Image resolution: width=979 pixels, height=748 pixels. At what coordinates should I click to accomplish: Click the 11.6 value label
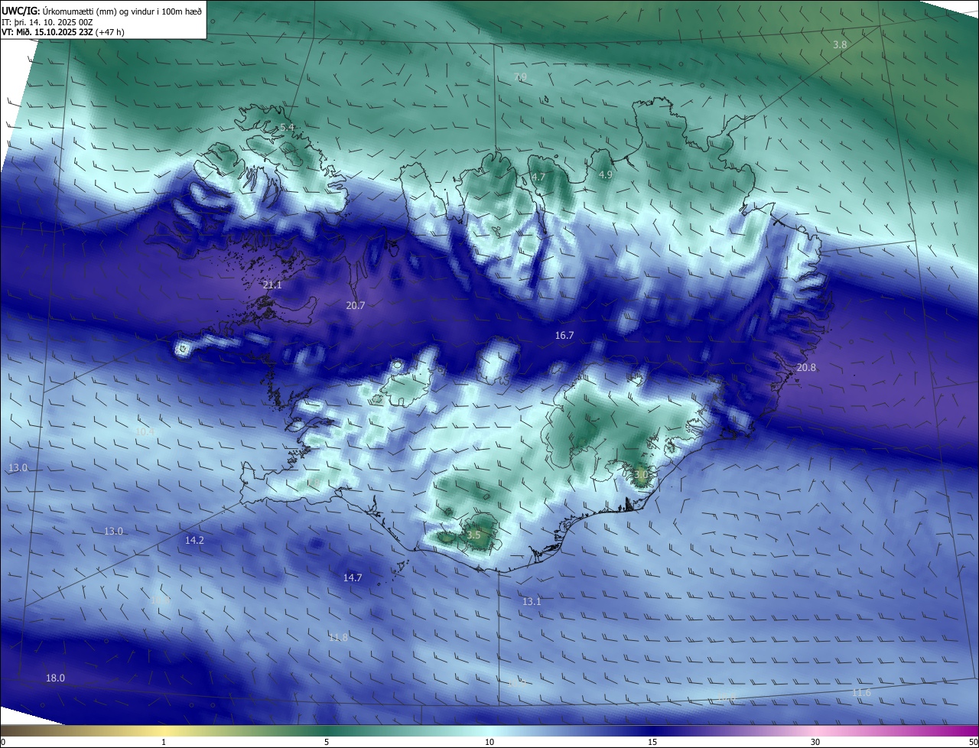(x=861, y=693)
